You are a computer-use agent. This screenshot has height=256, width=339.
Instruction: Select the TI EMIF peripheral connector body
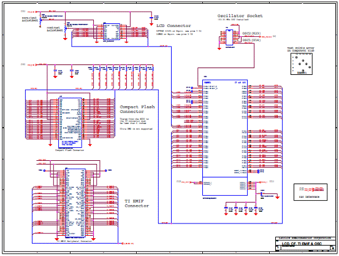[x=75, y=203]
